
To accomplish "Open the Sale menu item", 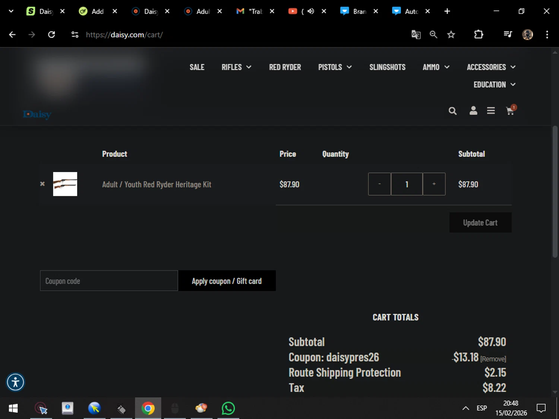I will 197,67.
